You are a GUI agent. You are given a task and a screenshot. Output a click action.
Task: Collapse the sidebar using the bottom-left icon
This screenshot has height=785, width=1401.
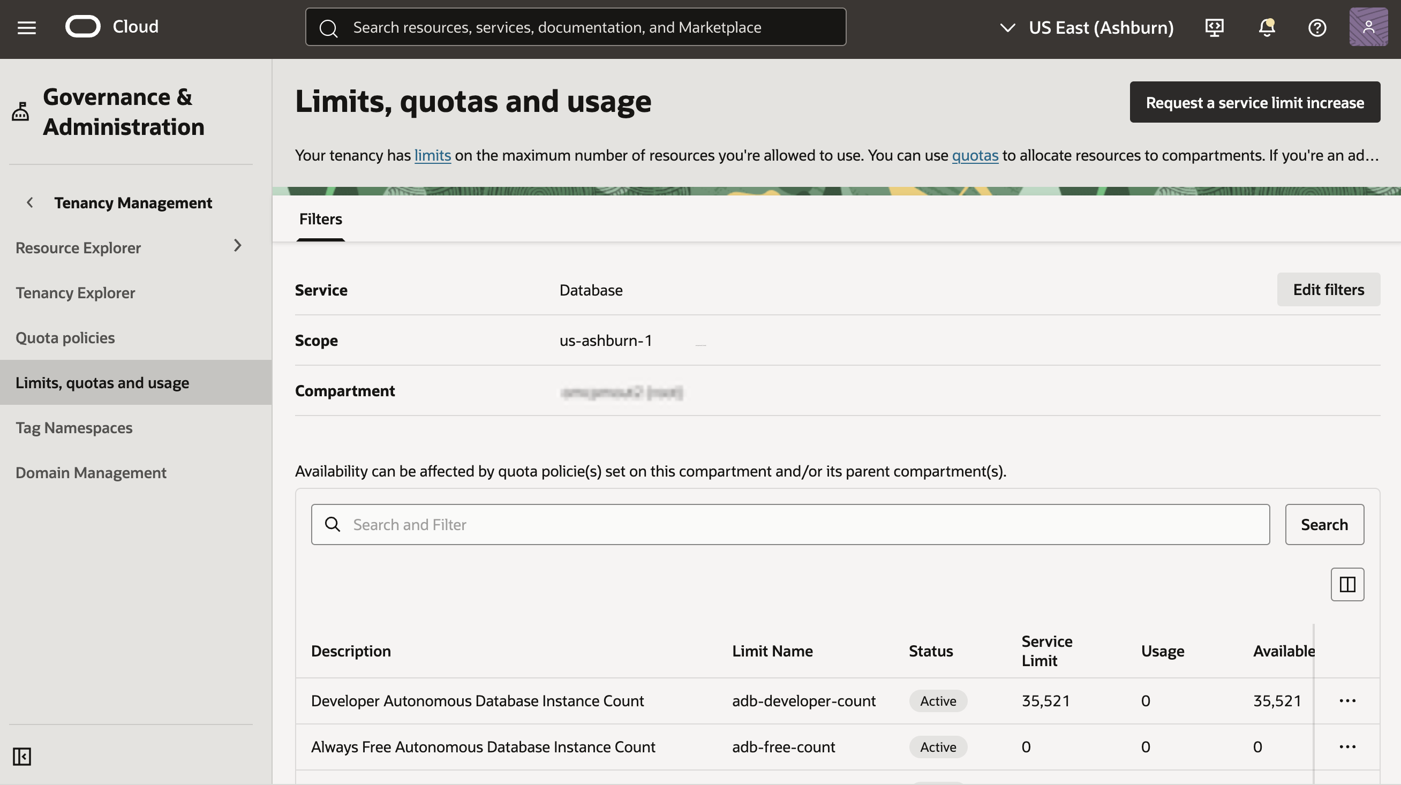tap(22, 756)
